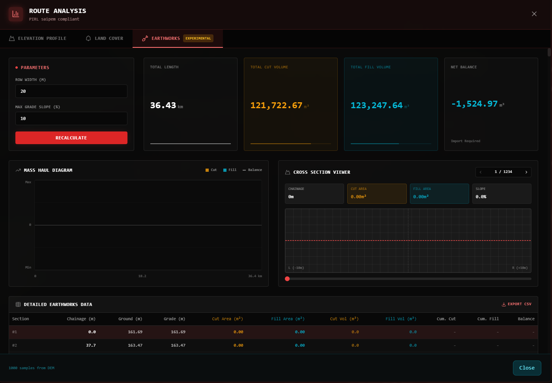Click the download icon next to Export CSV
This screenshot has height=383, width=552.
503,304
